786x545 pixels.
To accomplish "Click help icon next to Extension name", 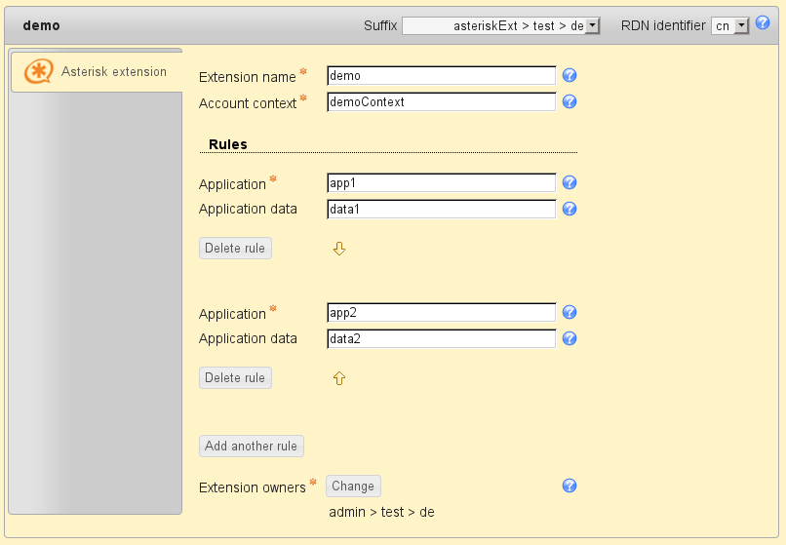I will click(570, 75).
